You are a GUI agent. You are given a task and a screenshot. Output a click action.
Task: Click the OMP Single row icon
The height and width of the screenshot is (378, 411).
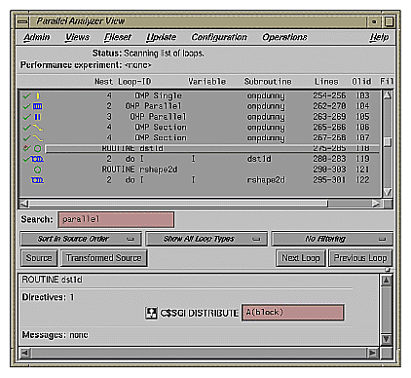[x=38, y=95]
